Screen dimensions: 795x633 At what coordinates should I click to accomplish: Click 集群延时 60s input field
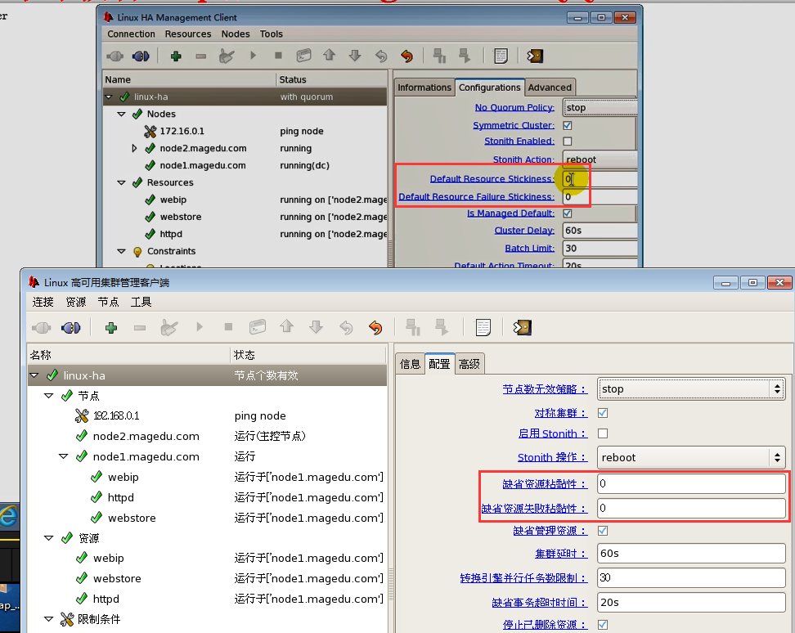[691, 554]
